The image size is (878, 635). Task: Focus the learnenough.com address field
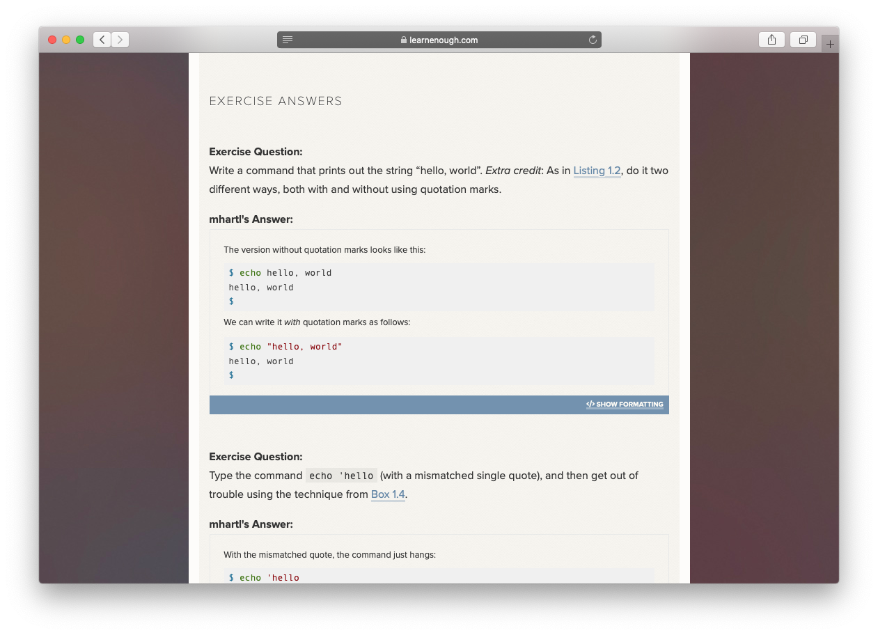pos(444,40)
